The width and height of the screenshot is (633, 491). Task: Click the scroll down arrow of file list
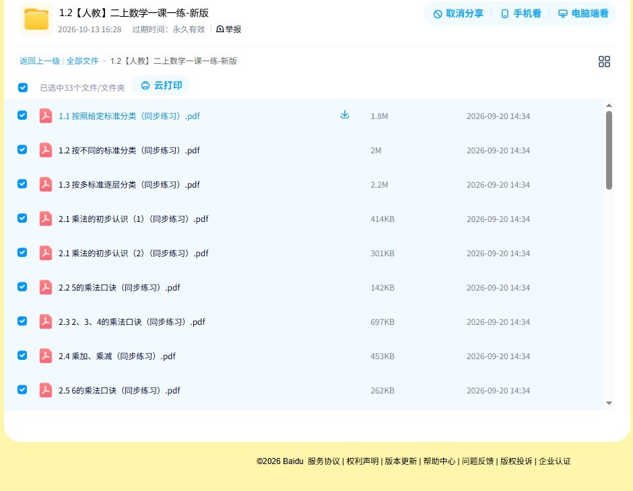point(609,403)
